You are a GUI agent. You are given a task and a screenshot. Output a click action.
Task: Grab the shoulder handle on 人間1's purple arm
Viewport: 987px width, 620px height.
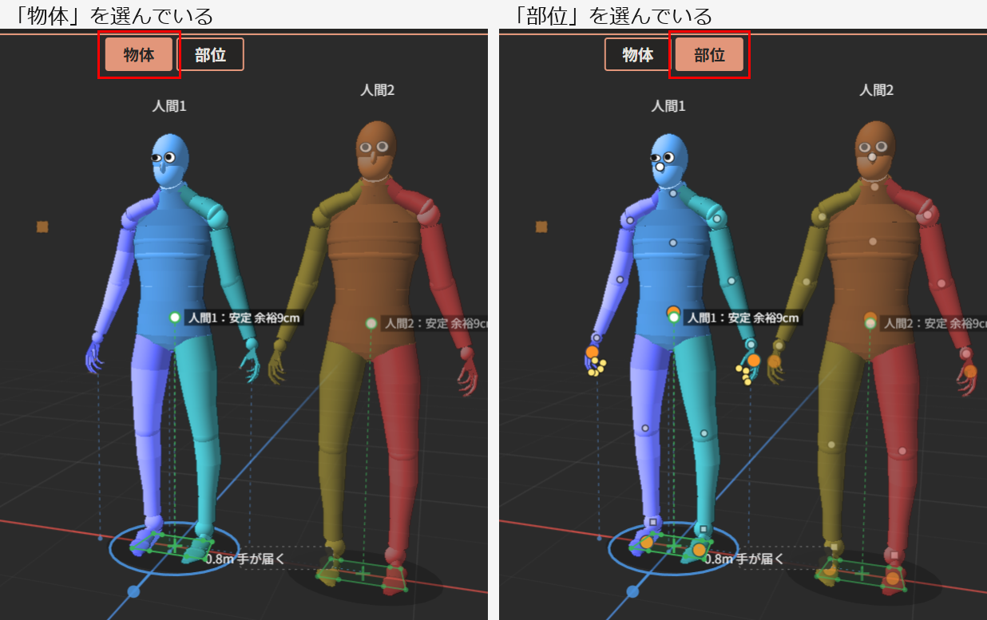[x=630, y=220]
